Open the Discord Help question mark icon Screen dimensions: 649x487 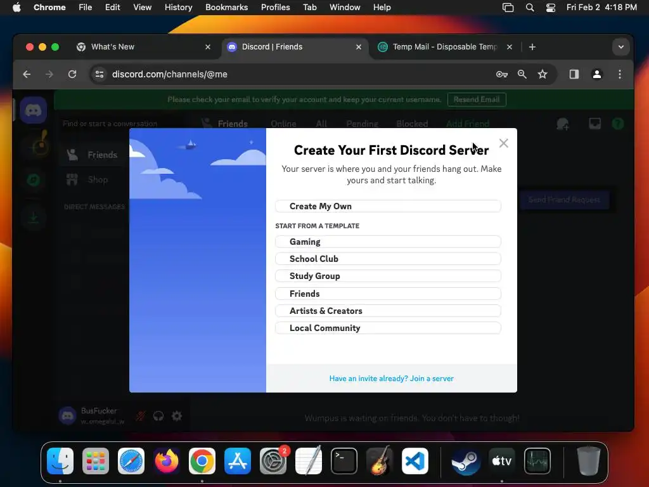tap(618, 124)
